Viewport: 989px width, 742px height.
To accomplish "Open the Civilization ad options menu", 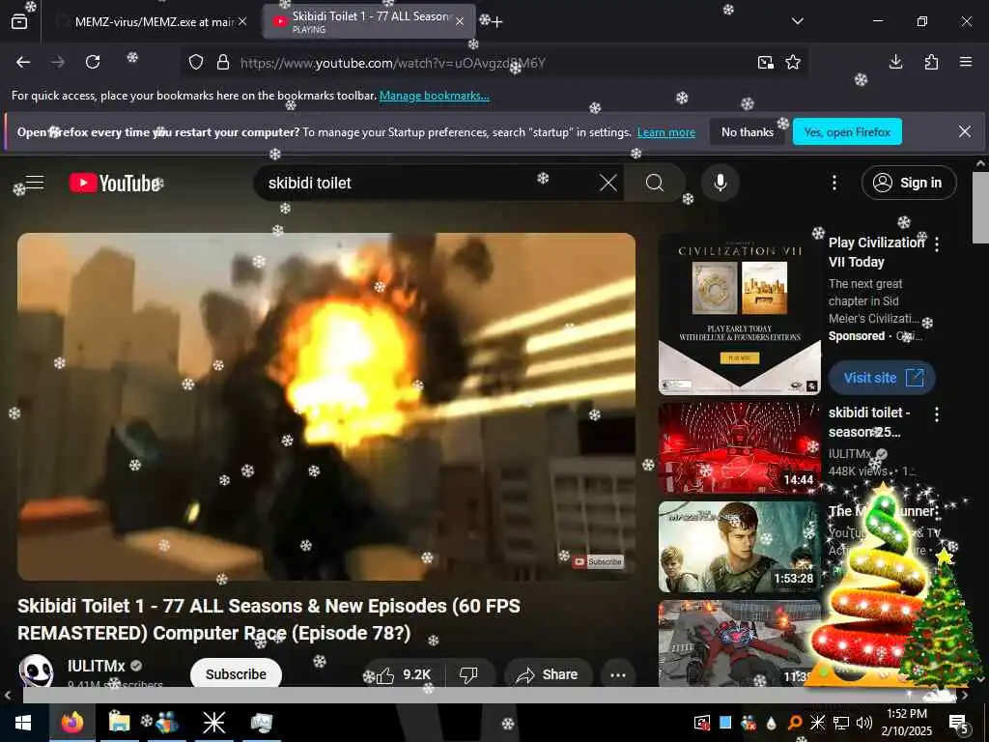I will (937, 244).
